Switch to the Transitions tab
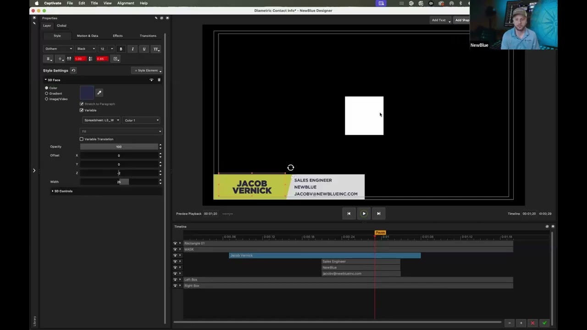The width and height of the screenshot is (587, 330). pyautogui.click(x=148, y=36)
